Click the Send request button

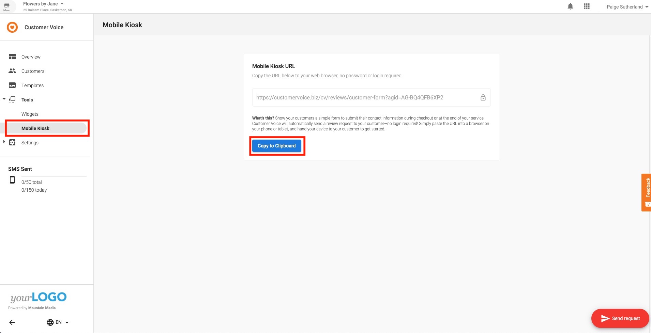(620, 318)
